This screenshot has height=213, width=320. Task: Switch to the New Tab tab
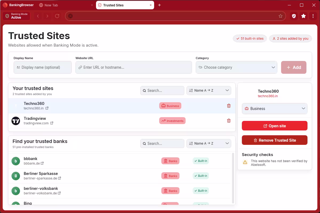tap(66, 5)
